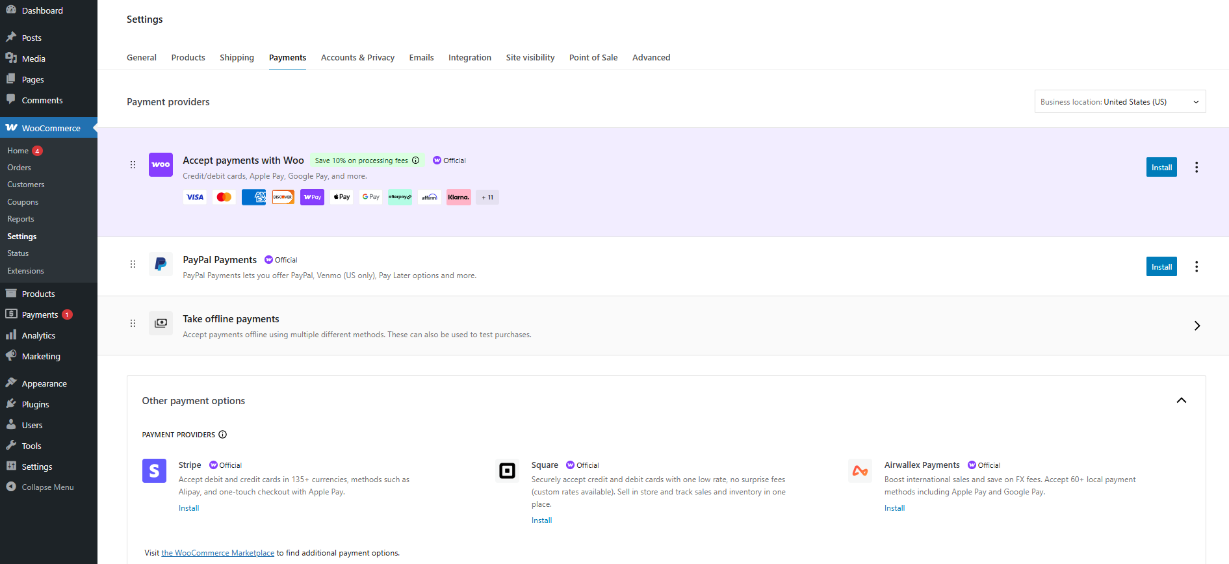Viewport: 1229px width, 564px height.
Task: Click the PayPal logo icon
Action: [161, 264]
